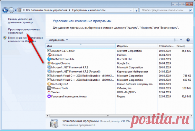Screen dimensions: 195x131
Task: Select the DAEMON Tools Lite icon
Action: coord(49,59)
